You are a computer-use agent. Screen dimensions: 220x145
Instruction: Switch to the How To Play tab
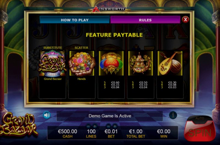(75, 20)
